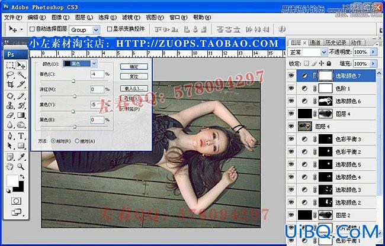Image resolution: width=385 pixels, height=246 pixels.
Task: Choose the 相对(R) radio option
Action: point(53,141)
